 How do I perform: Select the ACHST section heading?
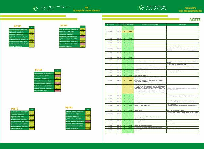click(x=39, y=70)
